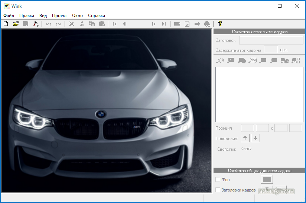Add goto-frame button with two squares icon

pyautogui.click(x=296, y=61)
